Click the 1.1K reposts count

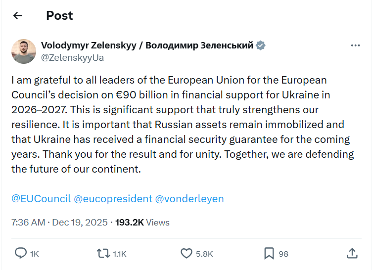pos(120,254)
